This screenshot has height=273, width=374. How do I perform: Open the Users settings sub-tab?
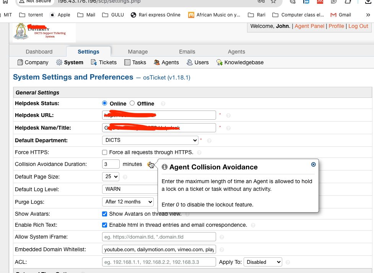click(197, 62)
